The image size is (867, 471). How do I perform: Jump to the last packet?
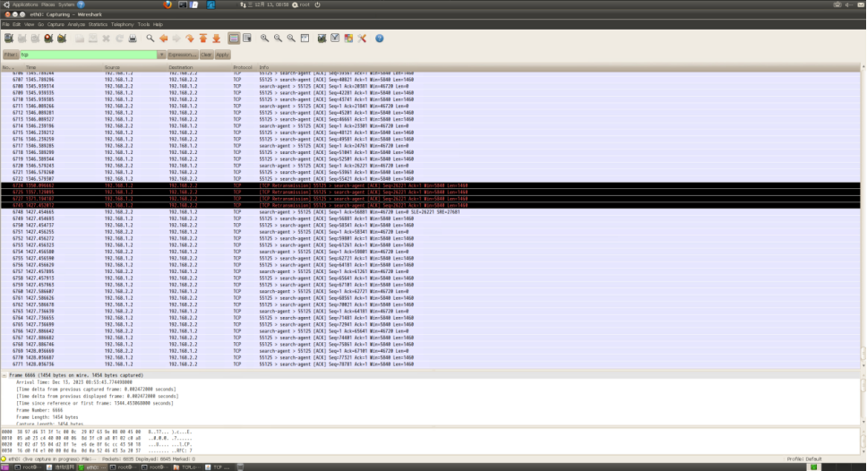tap(216, 39)
